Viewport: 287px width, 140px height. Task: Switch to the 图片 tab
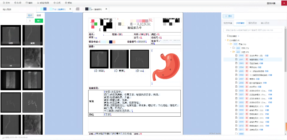[x=30, y=15]
